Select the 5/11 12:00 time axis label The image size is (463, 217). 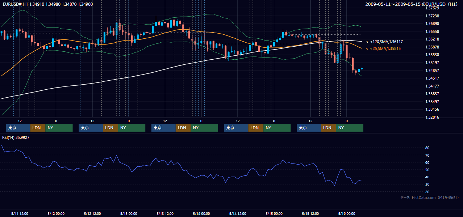20,214
